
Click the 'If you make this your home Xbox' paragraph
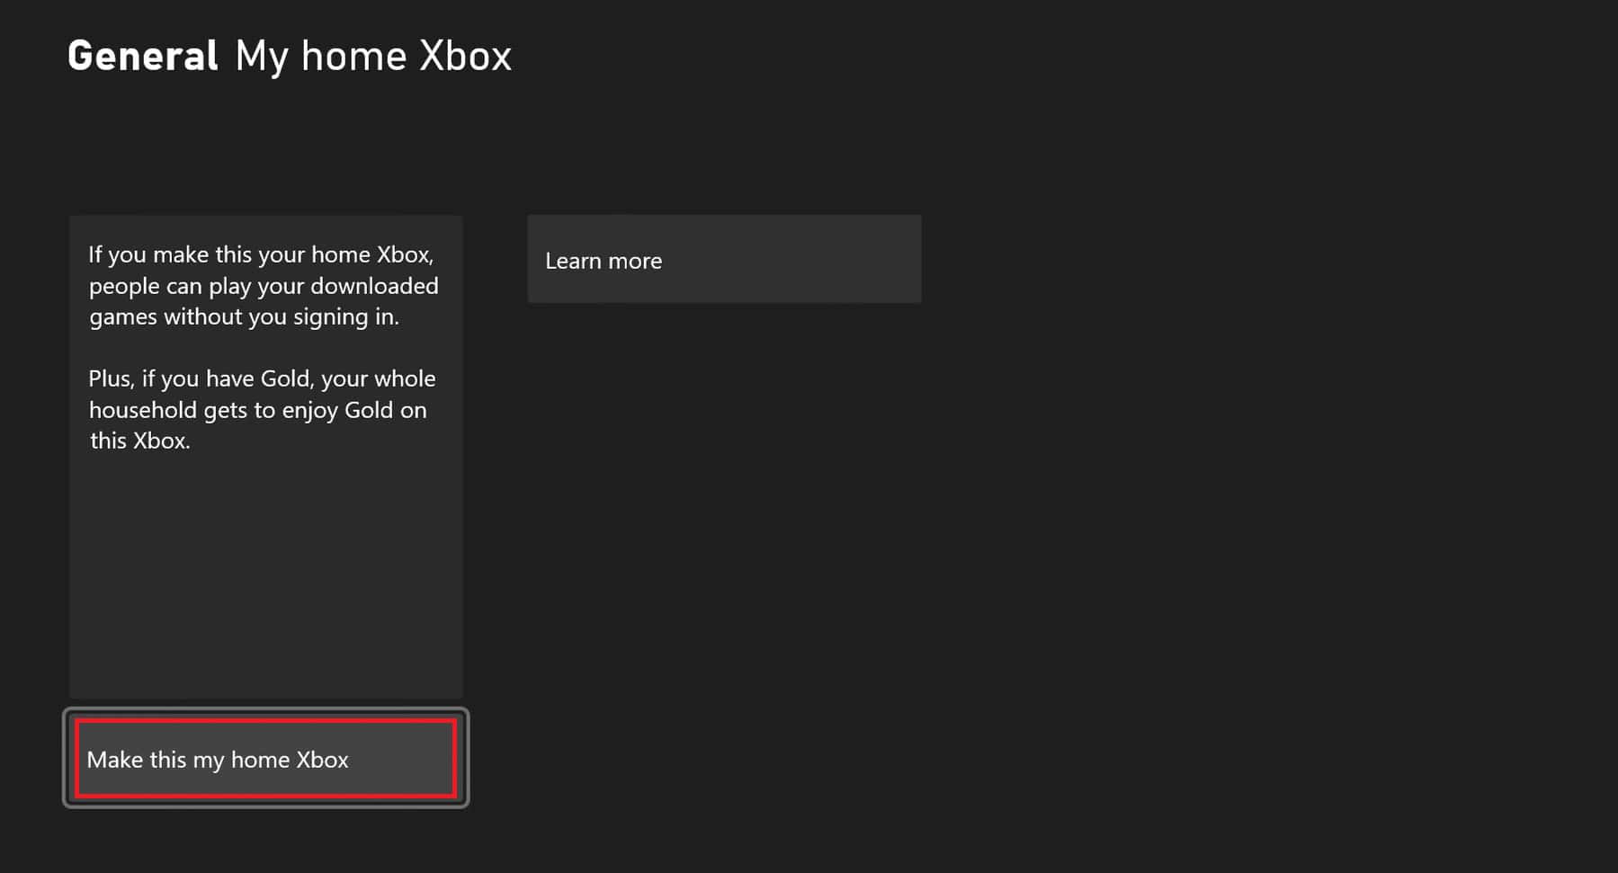click(264, 286)
